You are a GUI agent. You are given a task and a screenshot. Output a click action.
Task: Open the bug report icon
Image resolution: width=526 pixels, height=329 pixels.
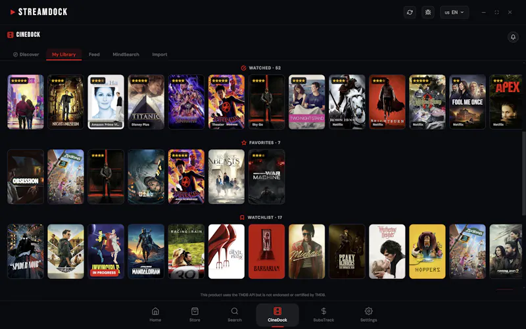[x=428, y=13]
